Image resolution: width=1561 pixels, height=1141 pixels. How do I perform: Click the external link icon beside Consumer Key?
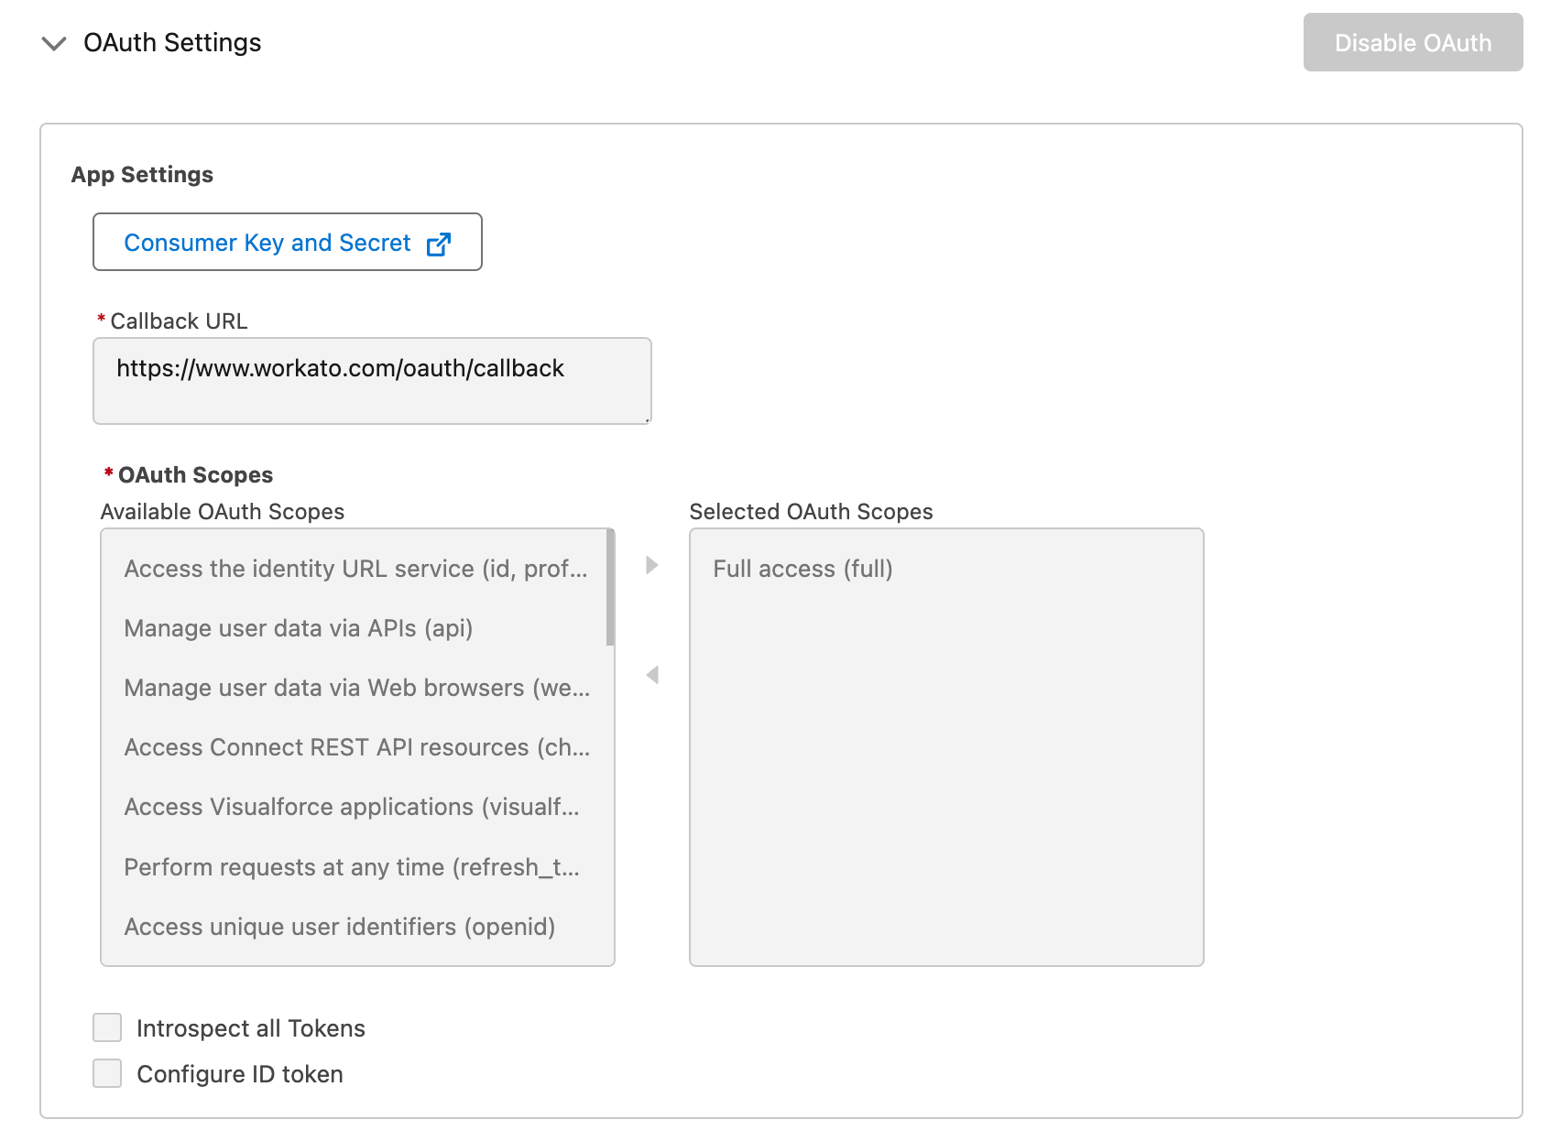(439, 244)
